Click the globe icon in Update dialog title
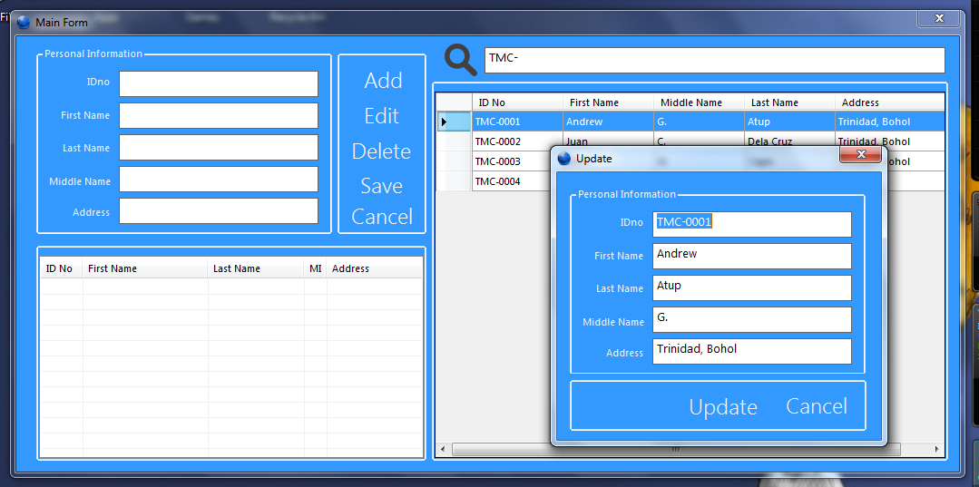 coord(564,159)
